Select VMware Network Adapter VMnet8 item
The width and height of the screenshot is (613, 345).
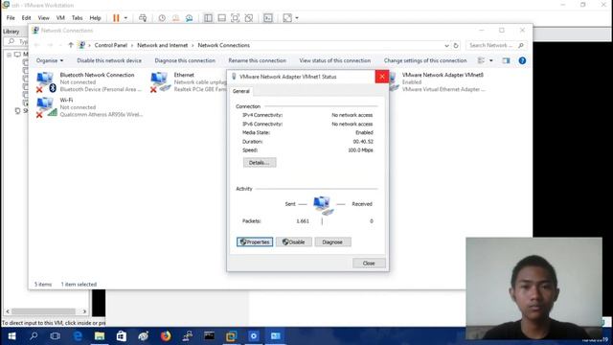pyautogui.click(x=437, y=82)
